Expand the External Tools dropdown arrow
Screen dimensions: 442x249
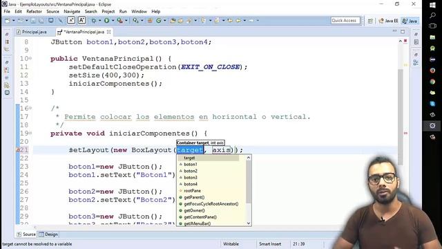[126, 21]
